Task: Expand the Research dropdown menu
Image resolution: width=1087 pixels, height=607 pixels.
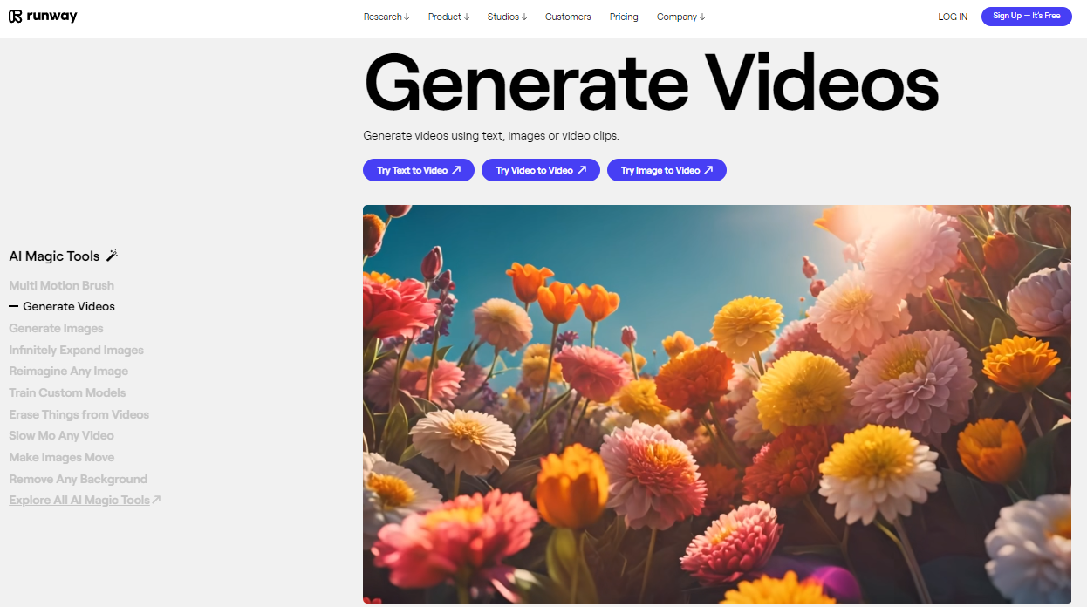Action: [386, 17]
